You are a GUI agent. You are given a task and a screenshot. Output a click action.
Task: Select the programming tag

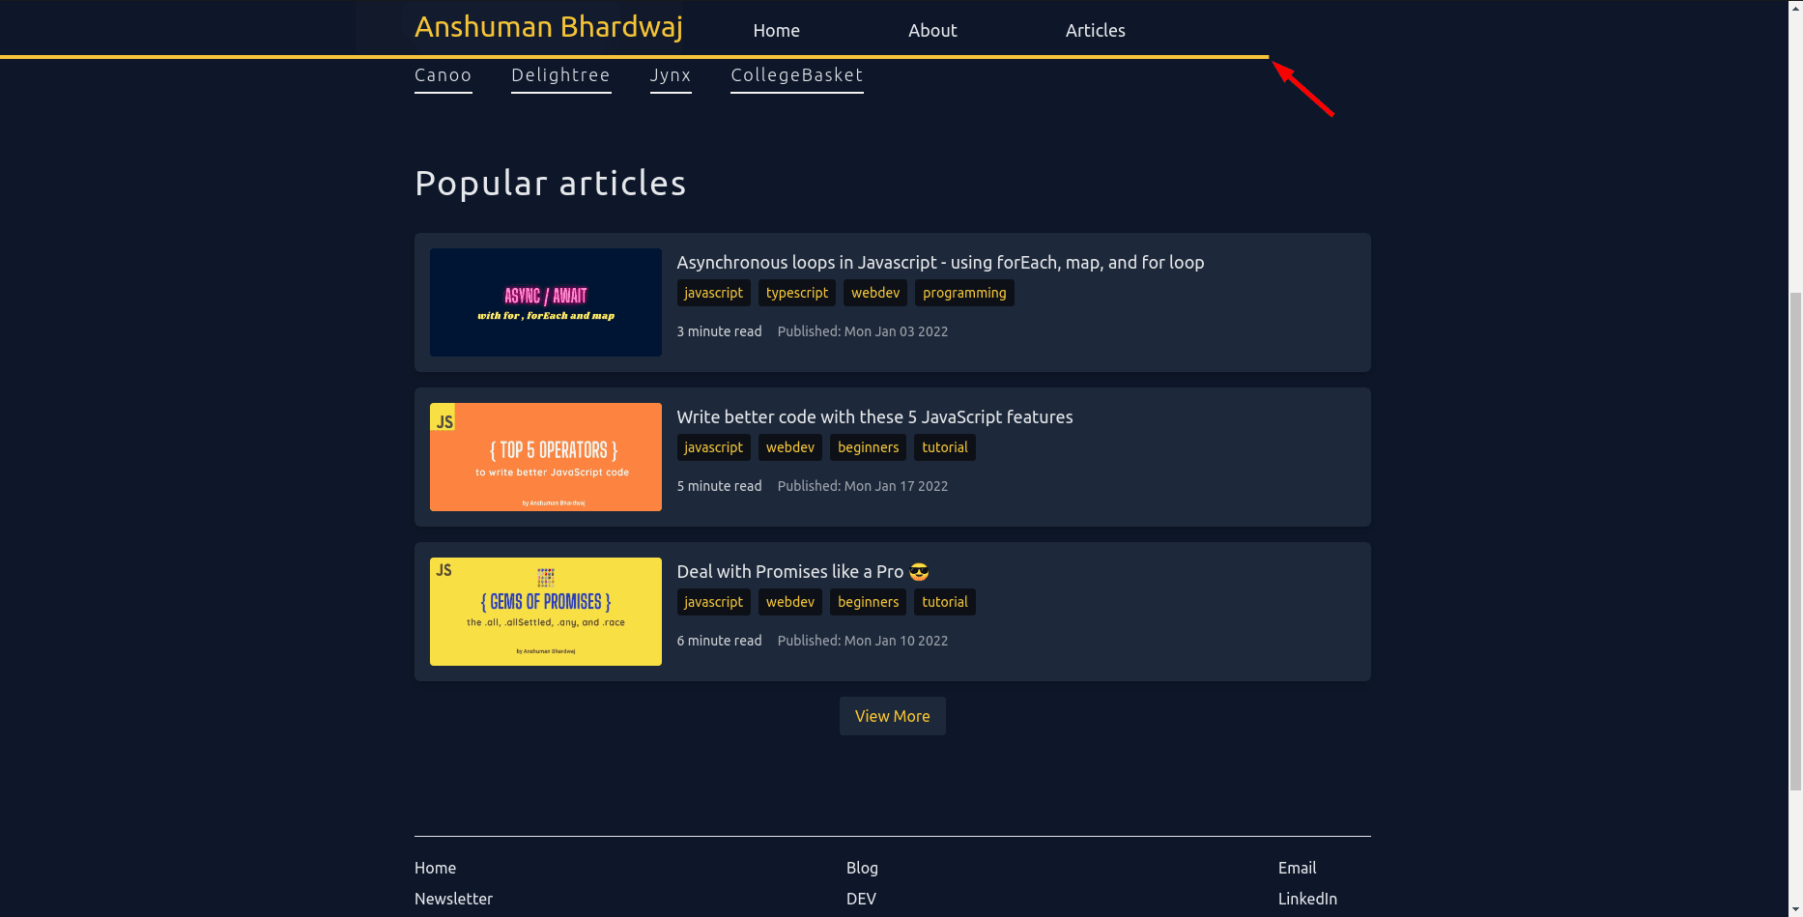[x=963, y=293]
